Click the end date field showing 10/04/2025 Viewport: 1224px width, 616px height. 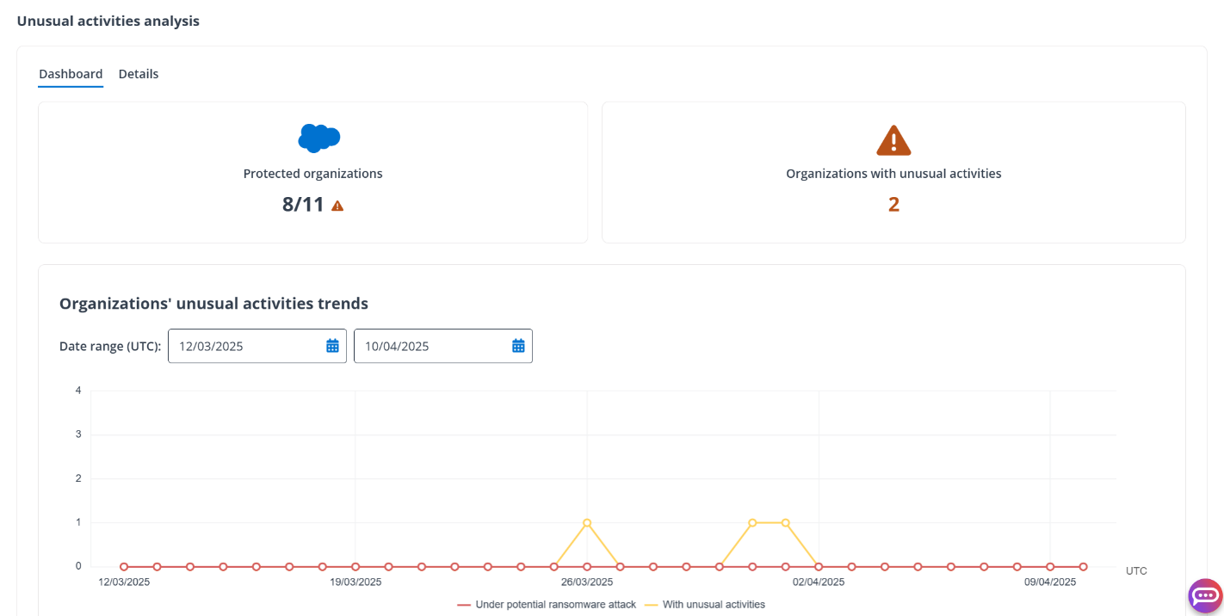coord(430,346)
